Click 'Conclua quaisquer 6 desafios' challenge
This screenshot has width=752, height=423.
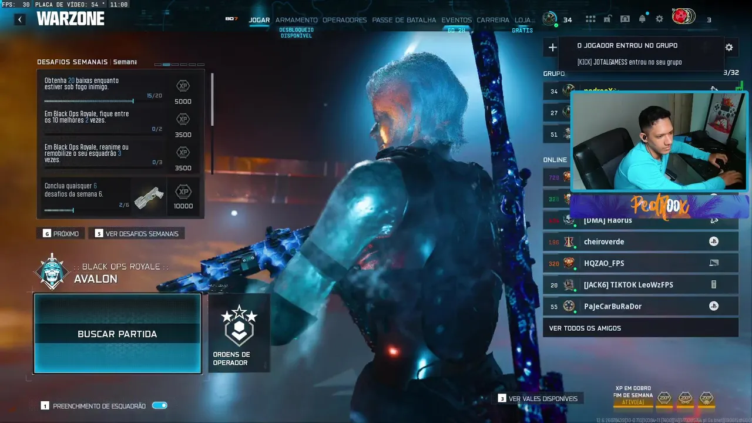pos(120,197)
